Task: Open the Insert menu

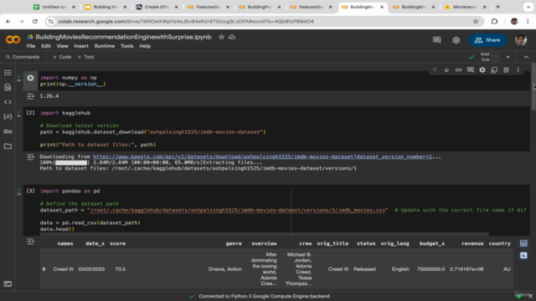Action: (81, 46)
